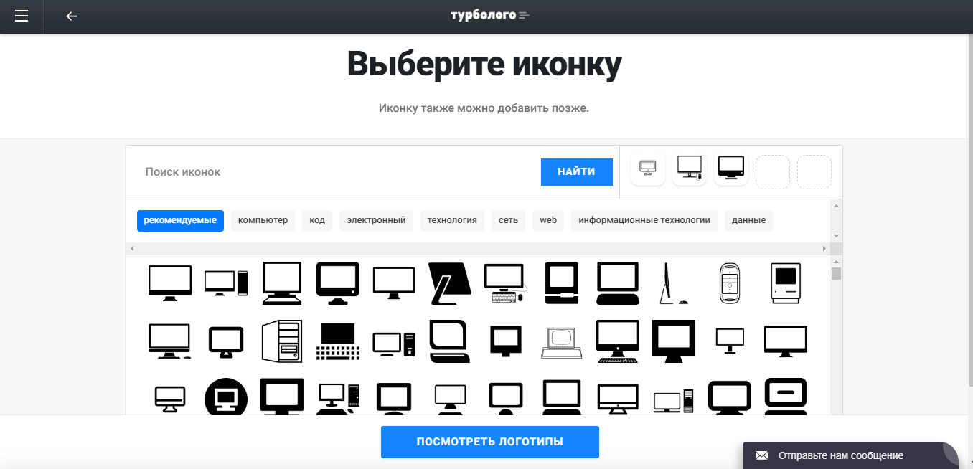Screen dimensions: 973x469
Task: Select the computer tower icon
Action: coord(281,341)
